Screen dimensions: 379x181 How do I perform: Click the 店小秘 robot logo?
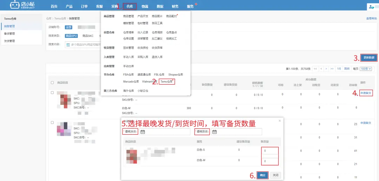[x=14, y=5]
